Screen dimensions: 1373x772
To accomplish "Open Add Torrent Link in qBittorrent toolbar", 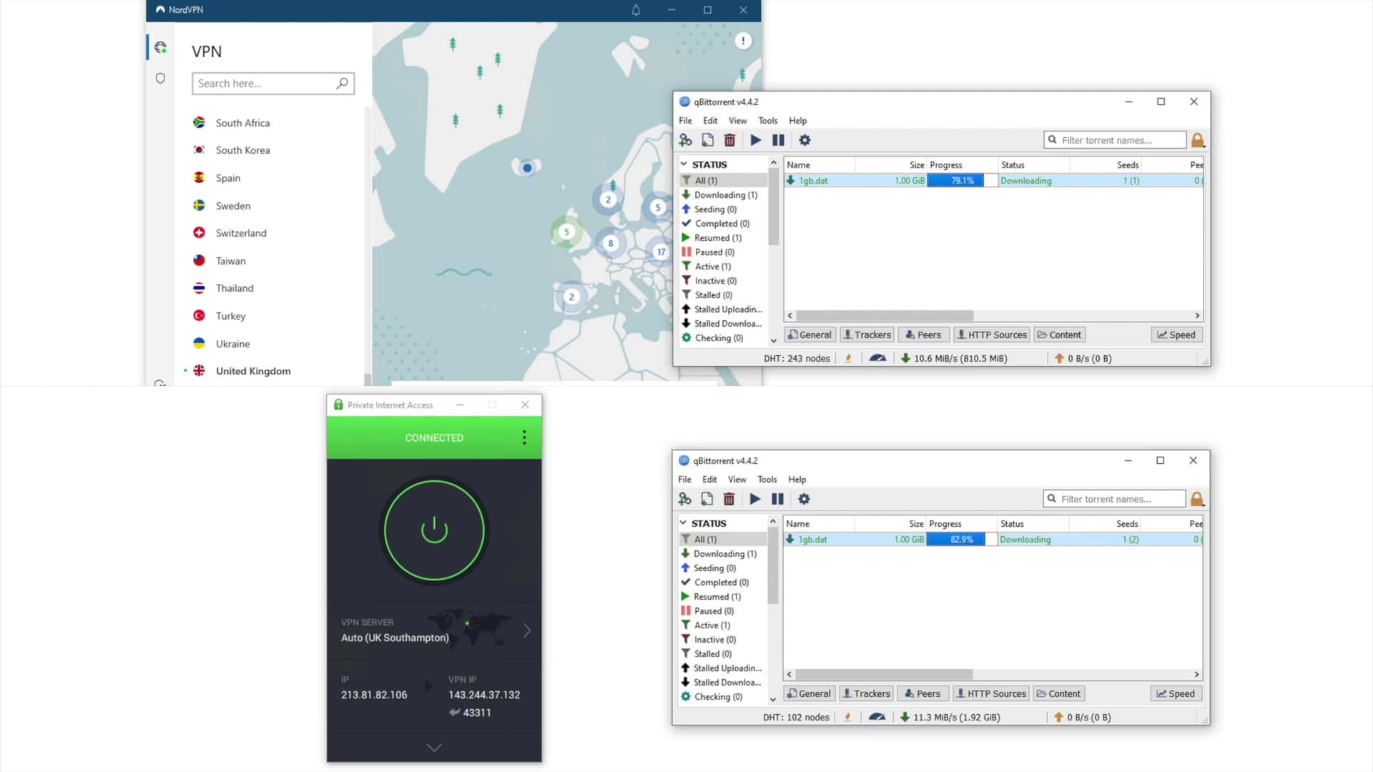I will [x=685, y=140].
